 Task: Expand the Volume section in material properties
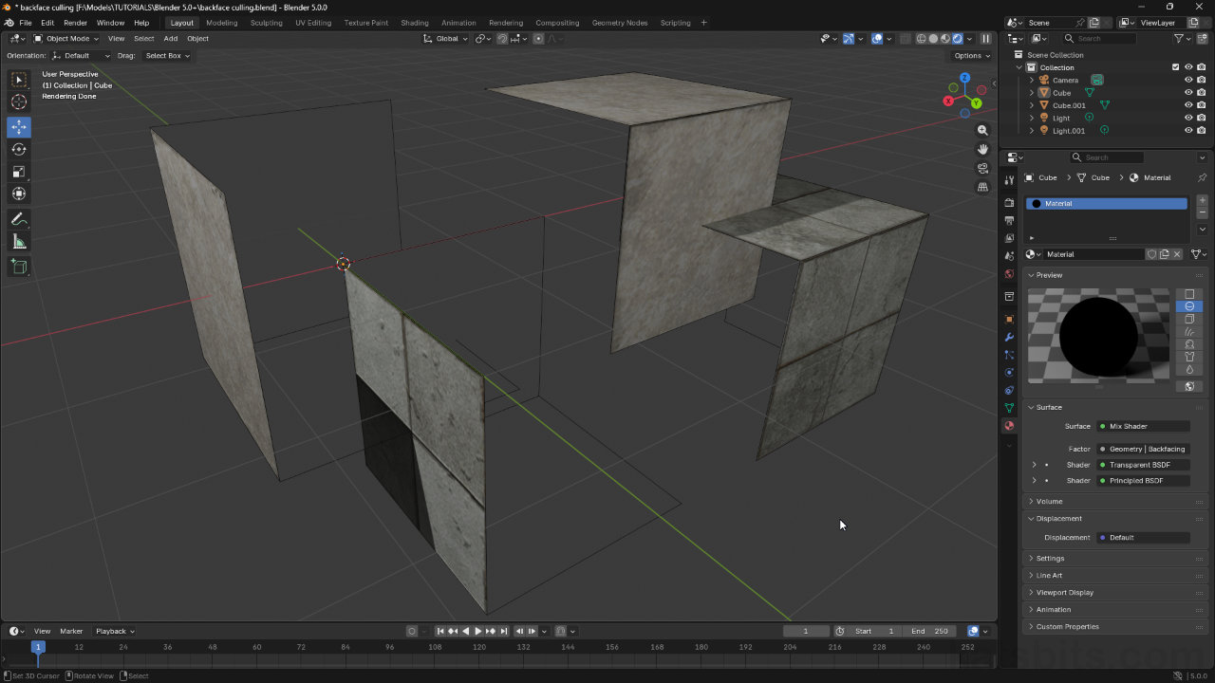[1047, 501]
